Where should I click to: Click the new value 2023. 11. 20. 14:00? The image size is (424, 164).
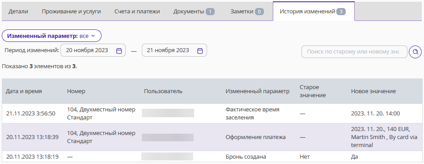(375, 114)
